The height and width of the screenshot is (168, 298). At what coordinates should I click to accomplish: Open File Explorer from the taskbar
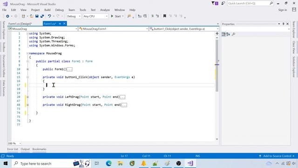[x=120, y=163]
